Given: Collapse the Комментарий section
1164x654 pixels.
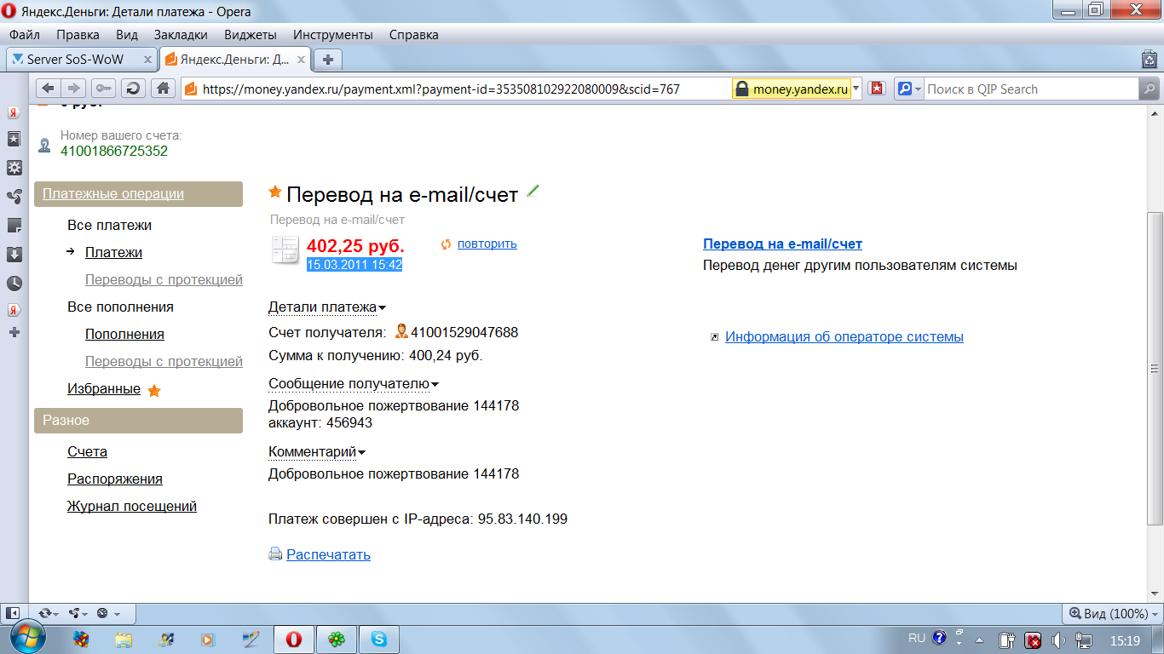Looking at the screenshot, I should pyautogui.click(x=316, y=452).
